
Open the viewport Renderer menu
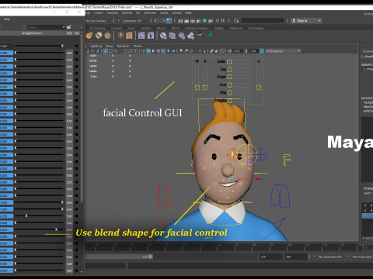tap(123, 46)
